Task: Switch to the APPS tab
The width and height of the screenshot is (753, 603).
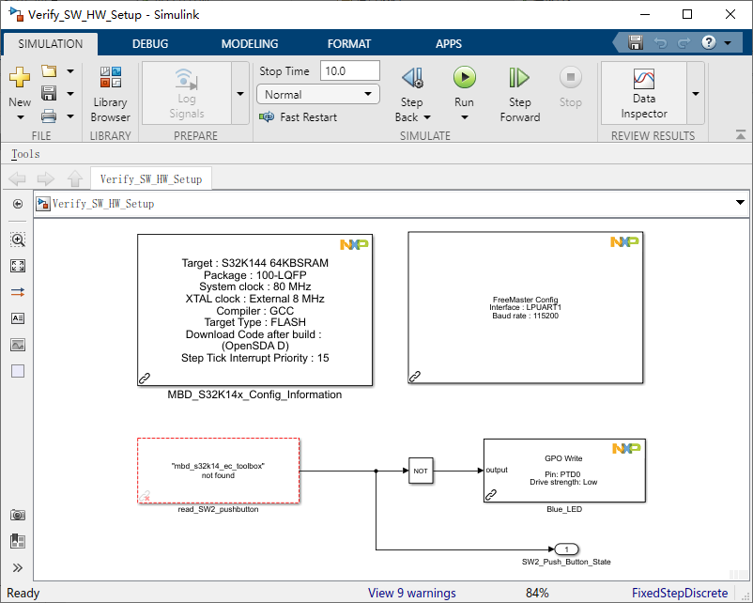Action: pyautogui.click(x=449, y=44)
